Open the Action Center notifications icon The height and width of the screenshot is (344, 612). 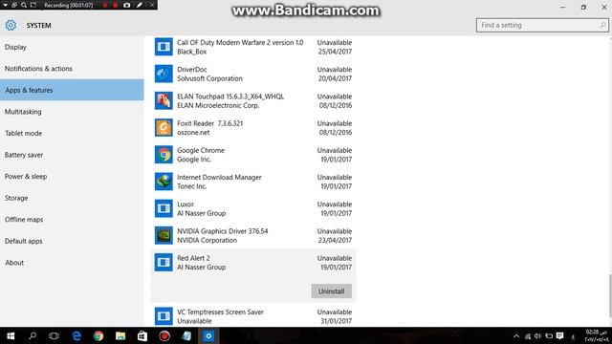click(x=559, y=335)
